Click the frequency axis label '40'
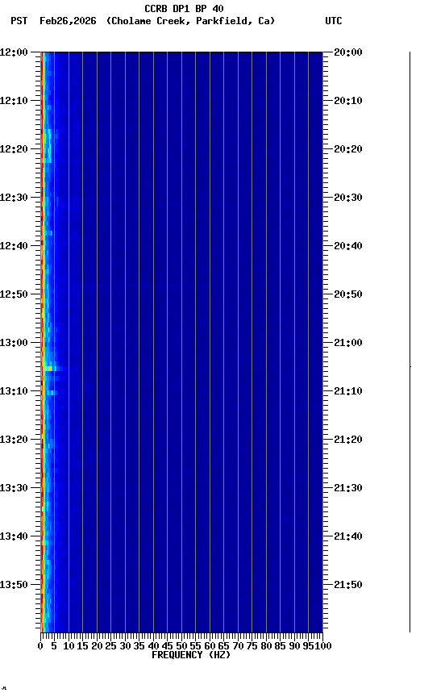 pos(153,646)
